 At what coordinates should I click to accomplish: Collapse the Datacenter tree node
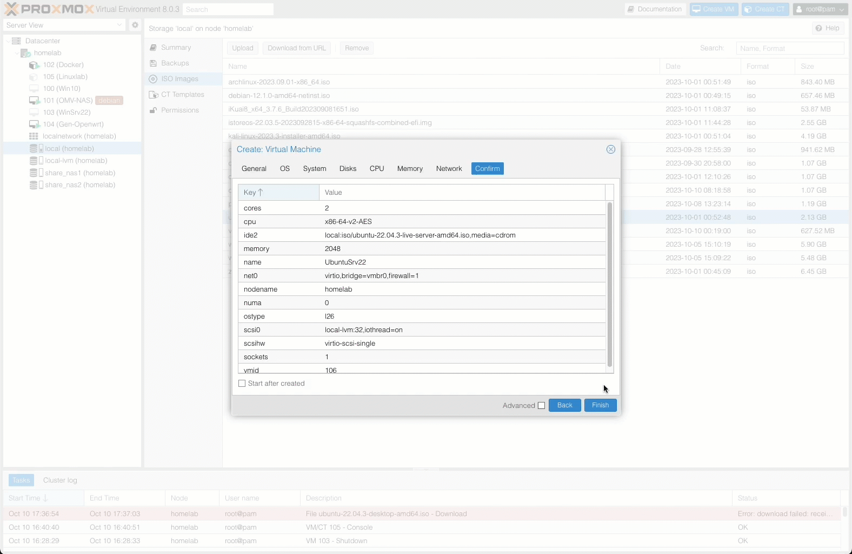[x=8, y=41]
